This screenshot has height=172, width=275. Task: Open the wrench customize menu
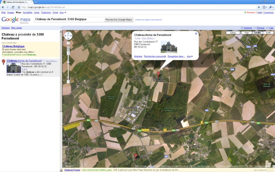tap(271, 7)
